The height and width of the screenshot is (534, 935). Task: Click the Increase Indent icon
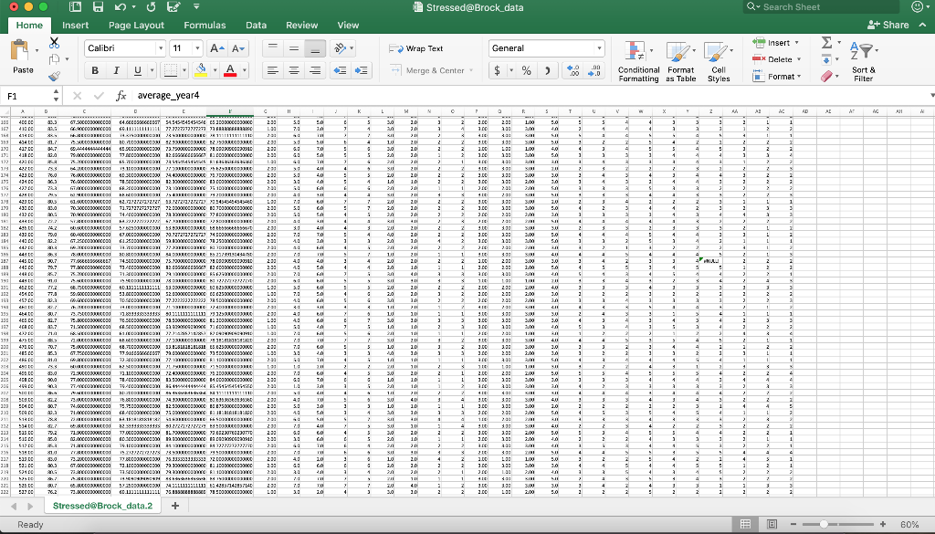click(x=361, y=70)
